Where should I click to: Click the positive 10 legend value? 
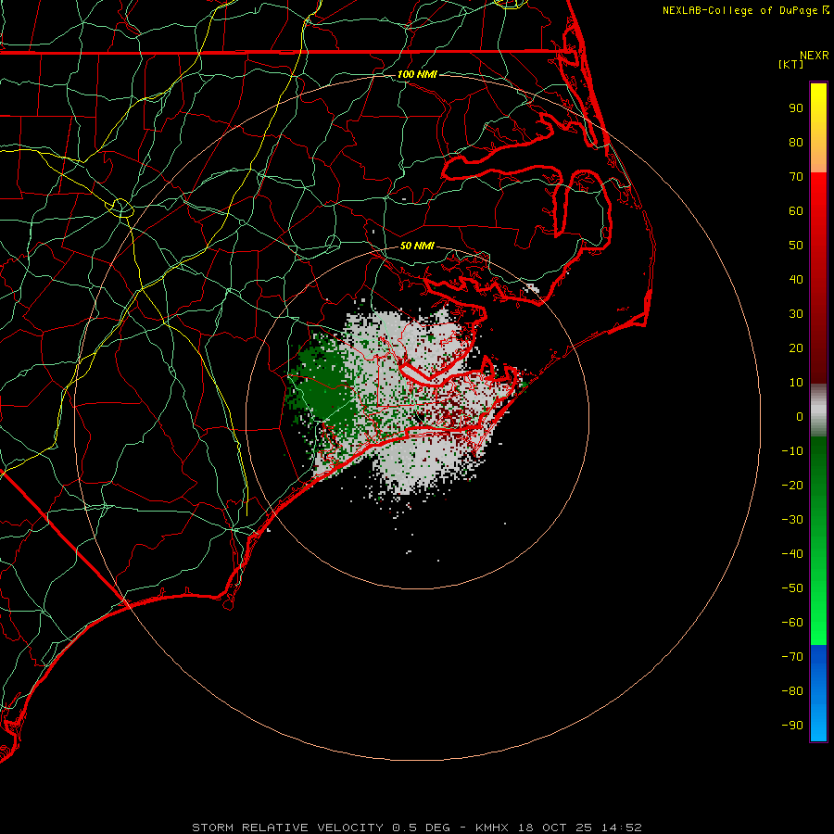[796, 383]
